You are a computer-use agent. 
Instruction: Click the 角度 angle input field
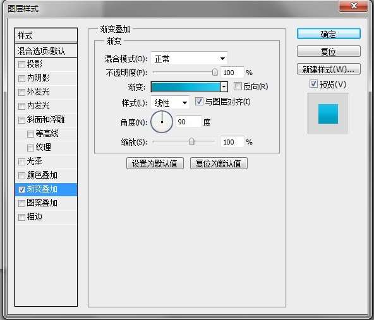click(x=189, y=122)
